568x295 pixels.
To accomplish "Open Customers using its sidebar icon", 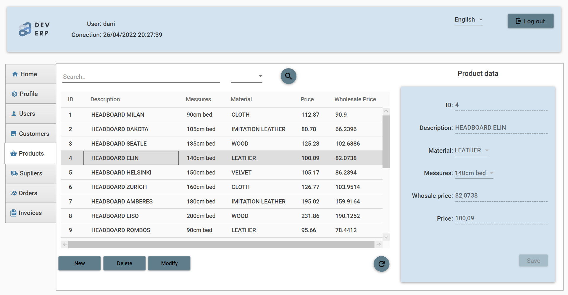I will [14, 133].
